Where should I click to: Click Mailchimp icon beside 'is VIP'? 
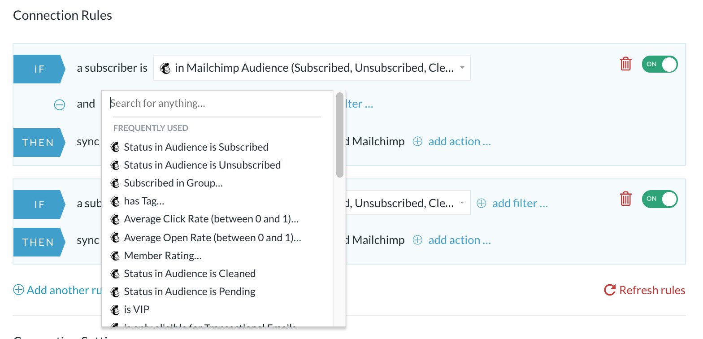click(115, 309)
